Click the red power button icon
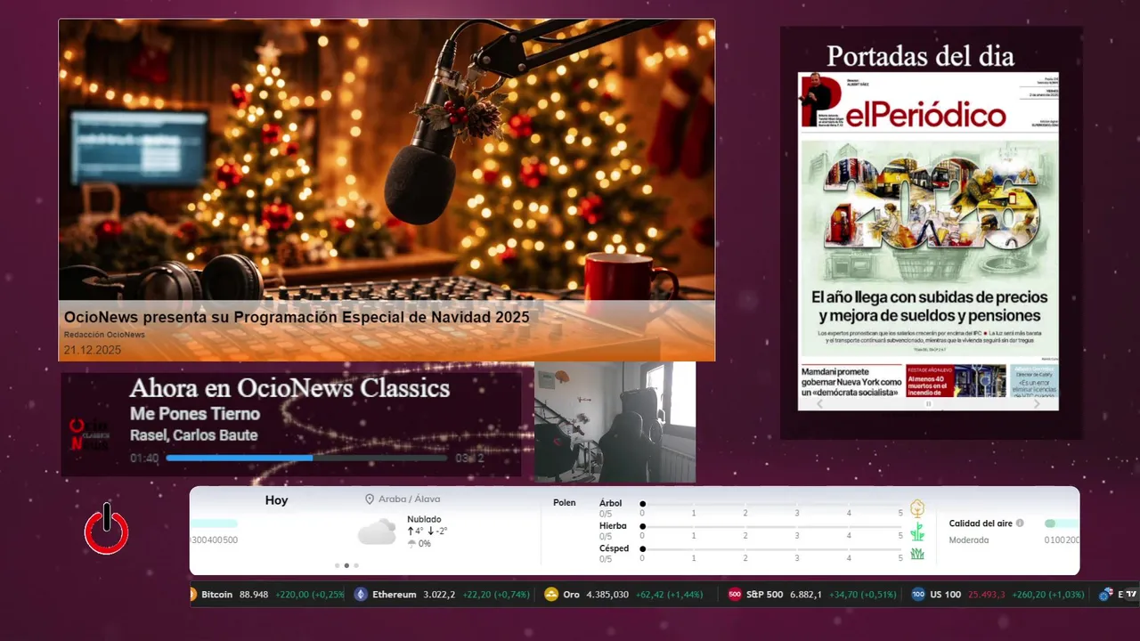The height and width of the screenshot is (641, 1140). coord(107,528)
